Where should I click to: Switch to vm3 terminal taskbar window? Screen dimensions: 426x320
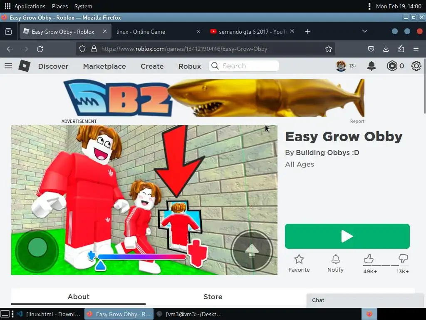tap(189, 314)
